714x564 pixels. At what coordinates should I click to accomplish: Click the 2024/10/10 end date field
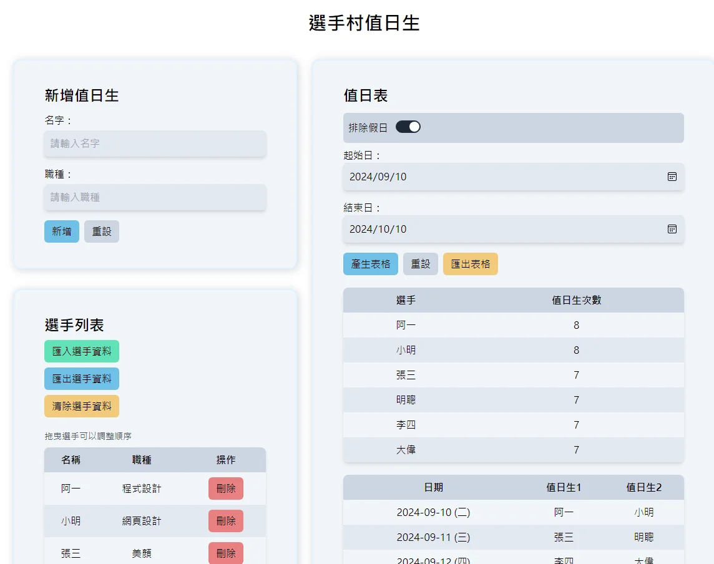[513, 229]
